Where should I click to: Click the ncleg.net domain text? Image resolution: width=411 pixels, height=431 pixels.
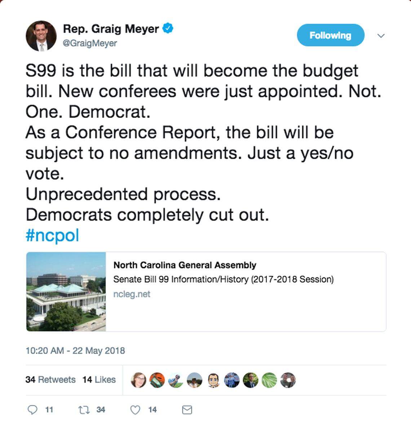click(132, 294)
